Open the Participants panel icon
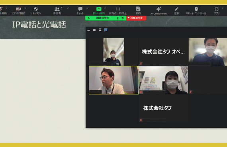Viewport: 227px width, 147px height. tap(57, 9)
